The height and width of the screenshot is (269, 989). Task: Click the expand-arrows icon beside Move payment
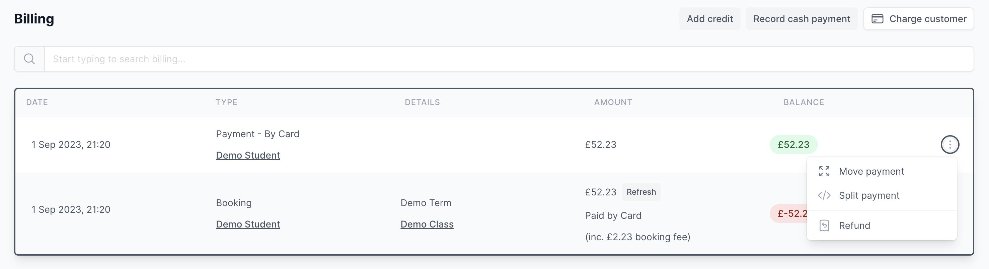(x=824, y=172)
